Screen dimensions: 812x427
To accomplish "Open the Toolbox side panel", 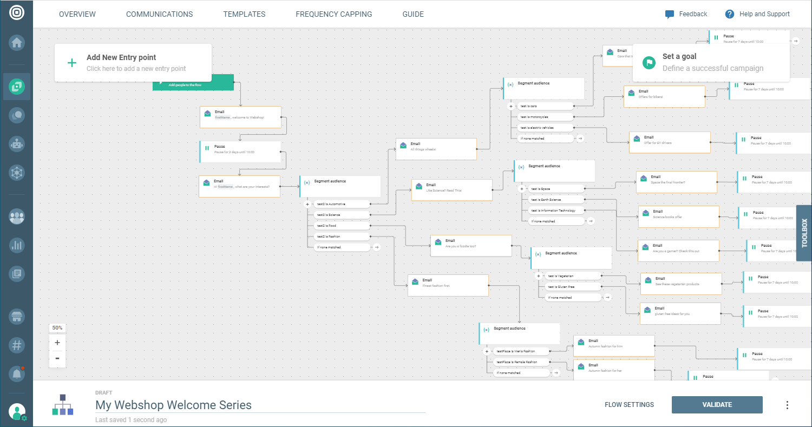I will click(804, 233).
